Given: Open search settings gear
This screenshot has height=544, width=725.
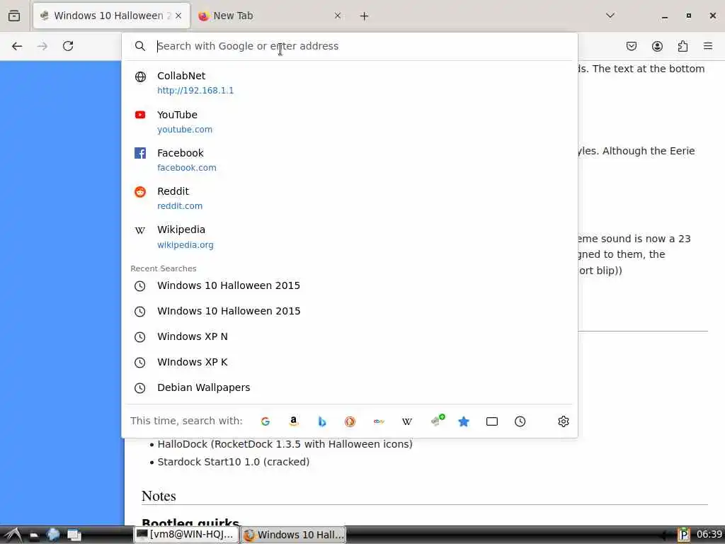Looking at the screenshot, I should click(563, 421).
